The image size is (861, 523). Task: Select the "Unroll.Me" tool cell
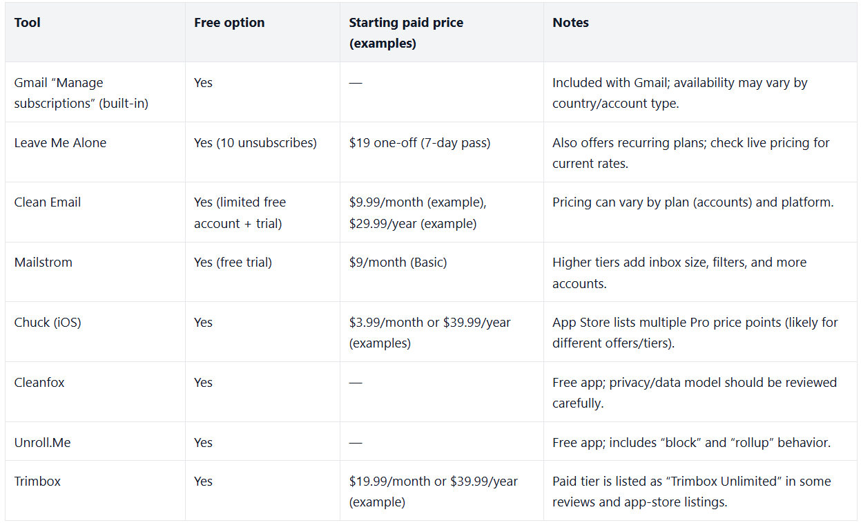point(42,443)
